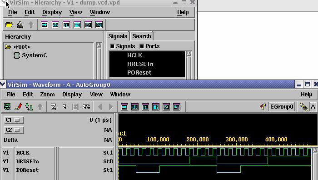The height and width of the screenshot is (180, 318).
Task: Open Edit menu in Hierarchy window
Action: [30, 12]
